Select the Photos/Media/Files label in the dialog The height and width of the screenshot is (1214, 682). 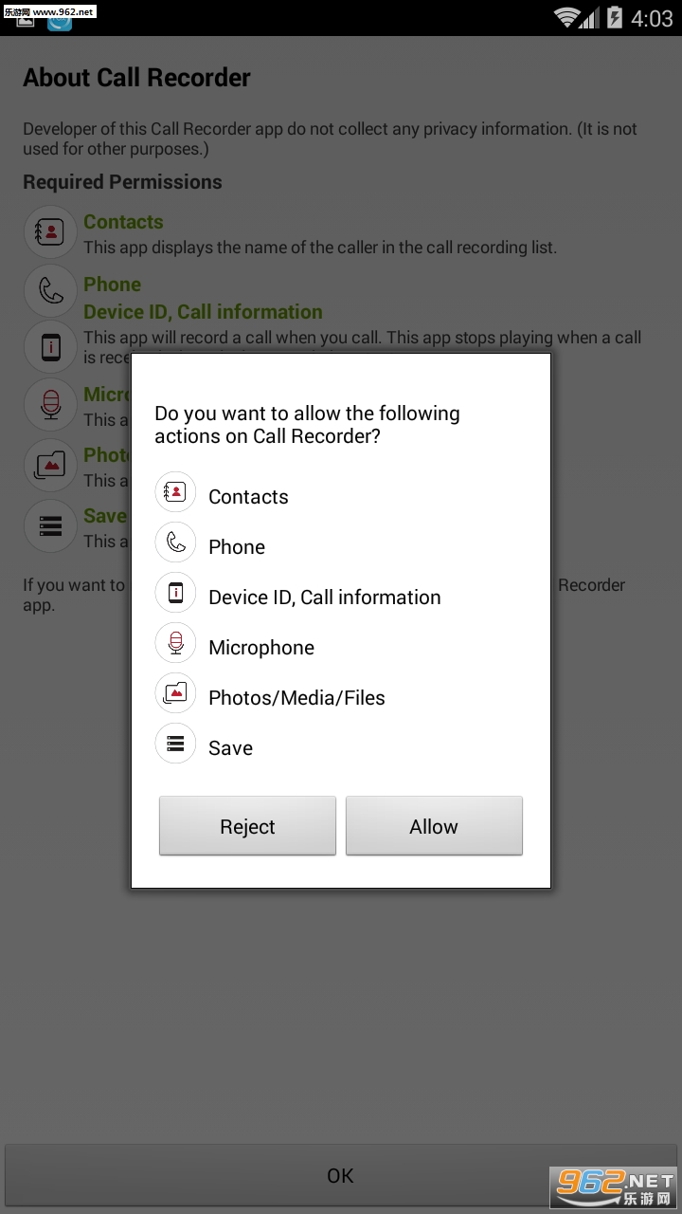coord(296,698)
